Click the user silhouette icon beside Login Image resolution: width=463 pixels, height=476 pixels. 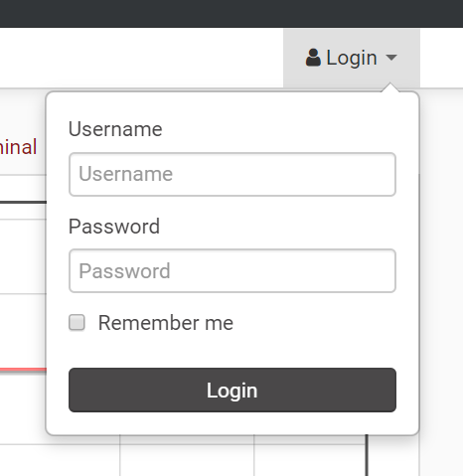point(313,58)
